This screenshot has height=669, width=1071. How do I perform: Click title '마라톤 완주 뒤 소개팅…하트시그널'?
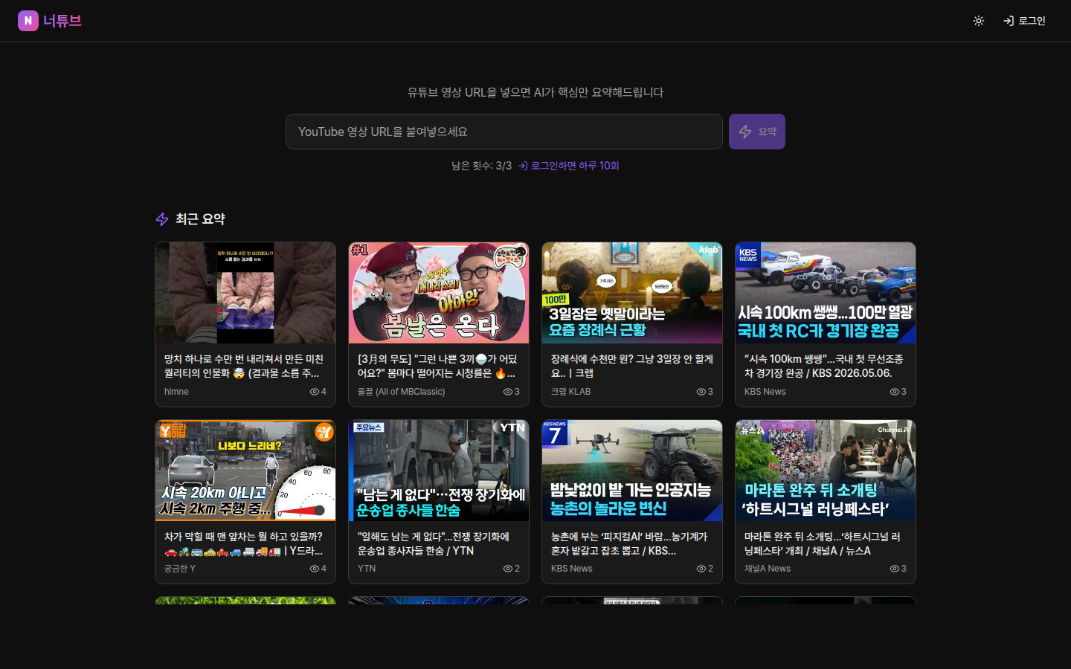pos(823,543)
